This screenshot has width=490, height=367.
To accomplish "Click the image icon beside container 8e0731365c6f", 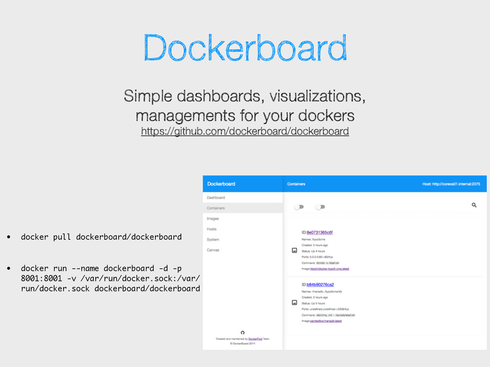I will 294,250.
